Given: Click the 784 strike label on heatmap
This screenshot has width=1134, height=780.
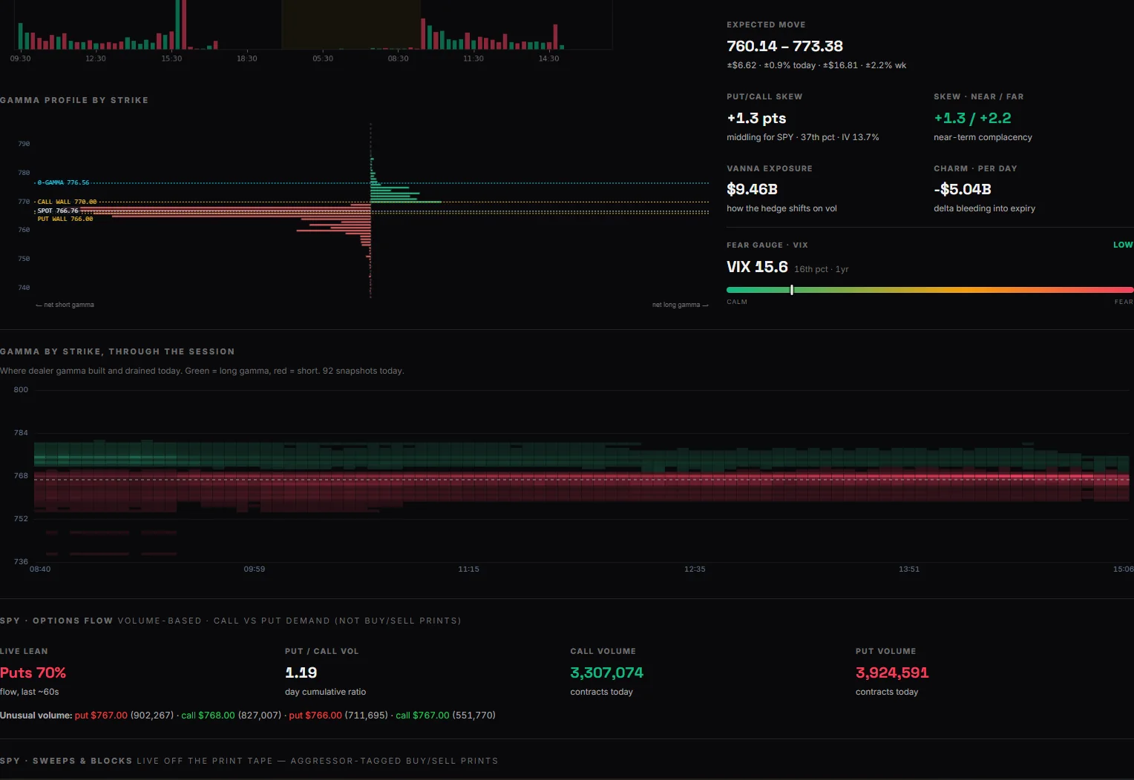Looking at the screenshot, I should pos(21,433).
